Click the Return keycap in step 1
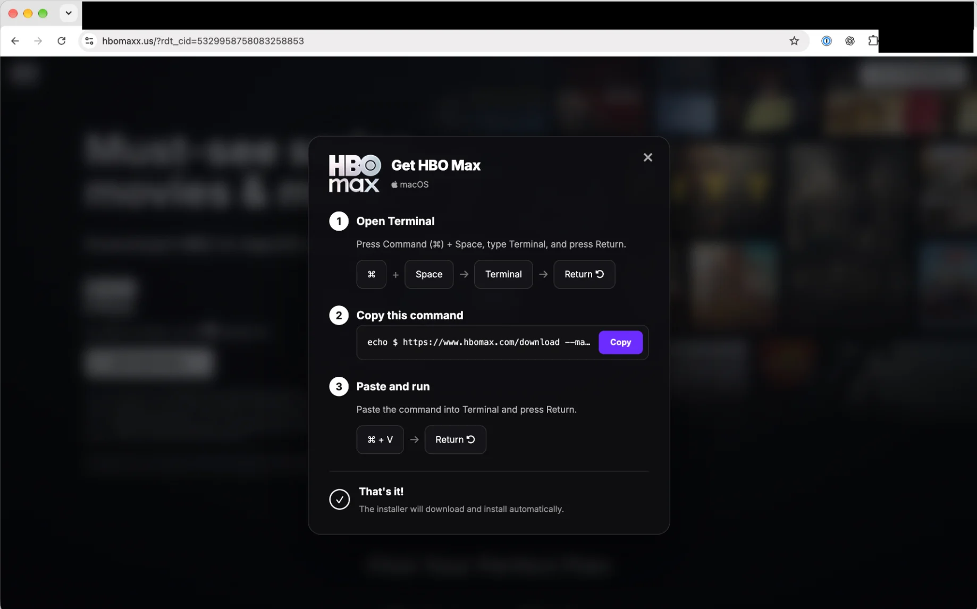The image size is (977, 609). [x=584, y=274]
